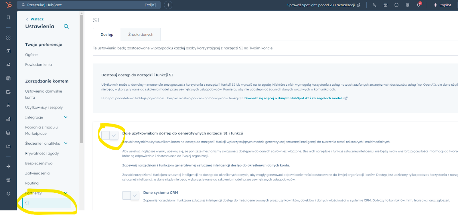This screenshot has height=215, width=458.
Task: Expand the Śledzenie i analityka chevron
Action: (66, 143)
